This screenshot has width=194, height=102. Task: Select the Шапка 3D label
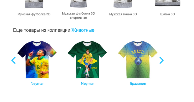[x=167, y=14]
